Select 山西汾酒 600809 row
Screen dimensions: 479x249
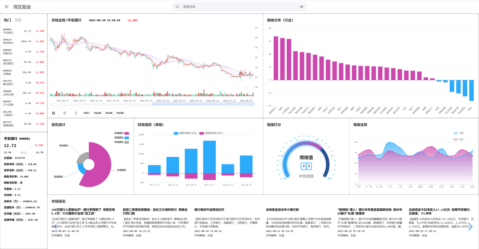pyautogui.click(x=24, y=93)
